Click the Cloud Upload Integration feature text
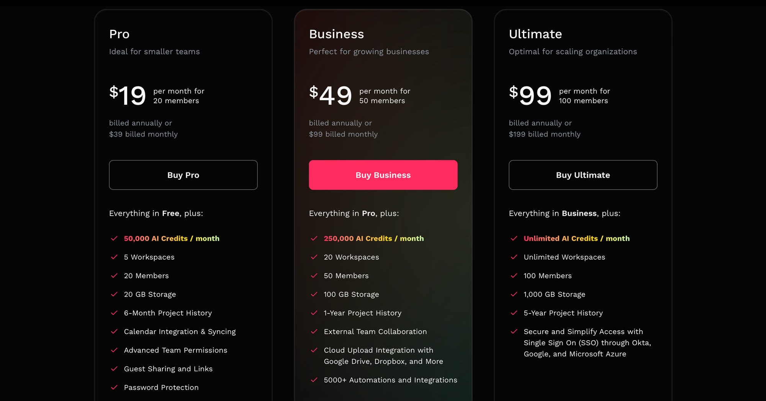Image resolution: width=766 pixels, height=401 pixels. pyautogui.click(x=383, y=356)
